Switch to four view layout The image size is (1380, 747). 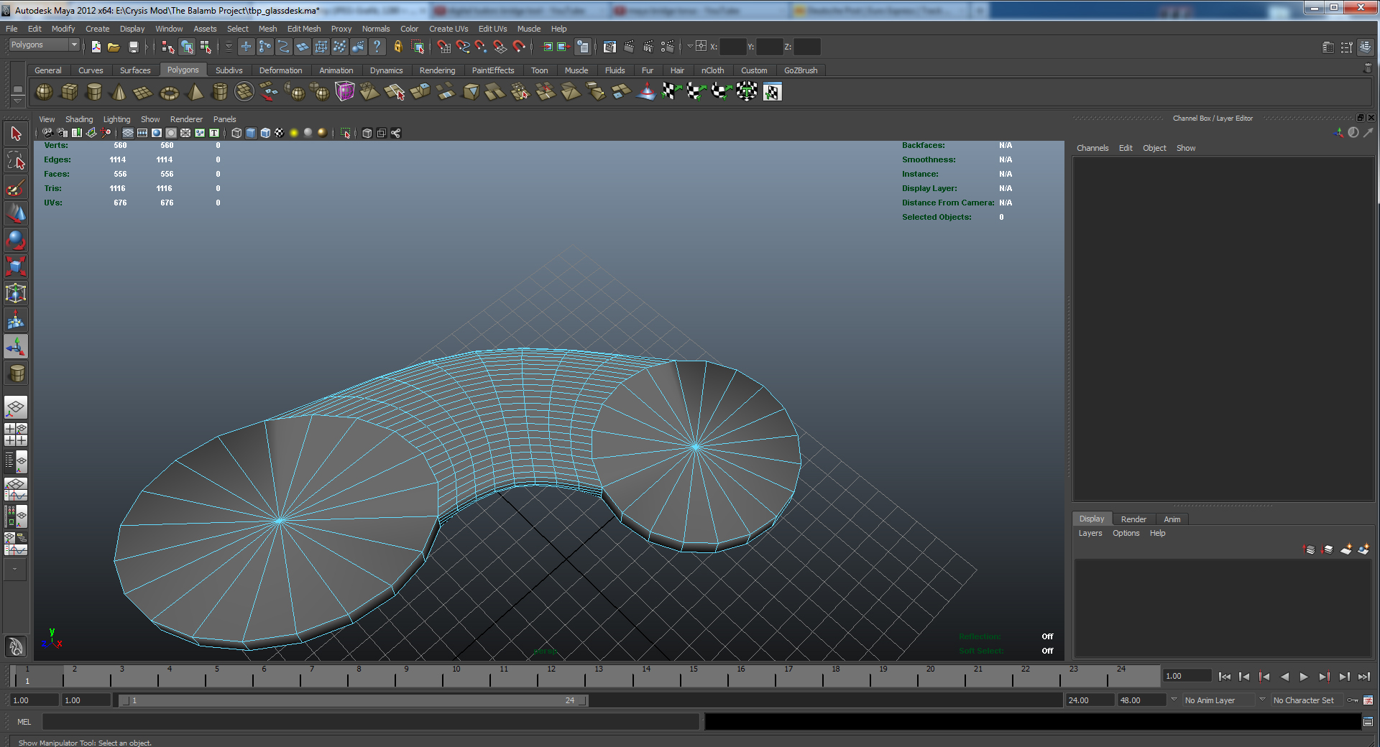(x=16, y=435)
